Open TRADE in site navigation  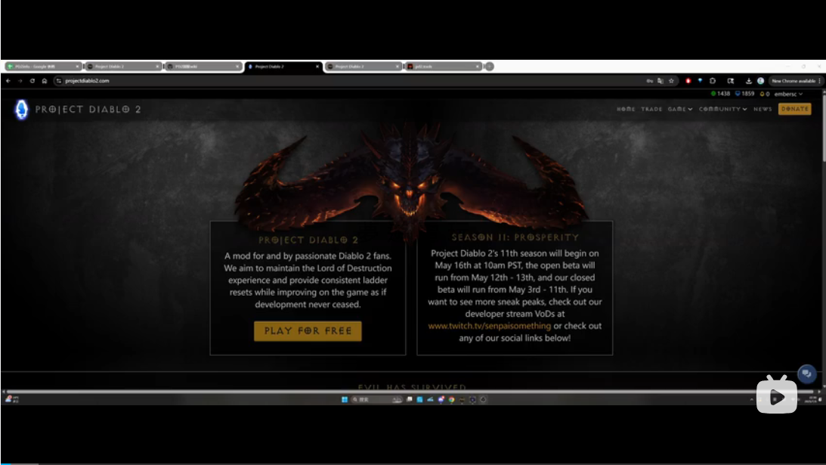tap(651, 109)
